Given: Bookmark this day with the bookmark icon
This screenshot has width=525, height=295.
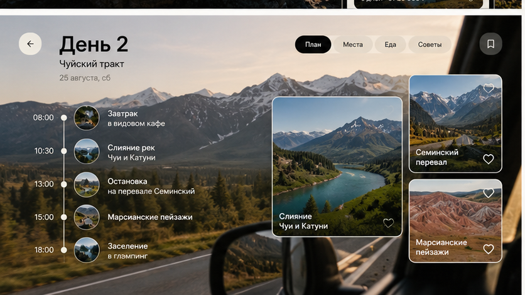Looking at the screenshot, I should [x=490, y=44].
